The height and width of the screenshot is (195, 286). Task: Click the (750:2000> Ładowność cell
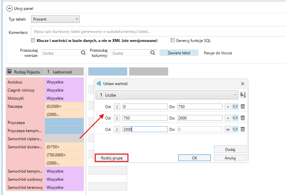click(64, 155)
